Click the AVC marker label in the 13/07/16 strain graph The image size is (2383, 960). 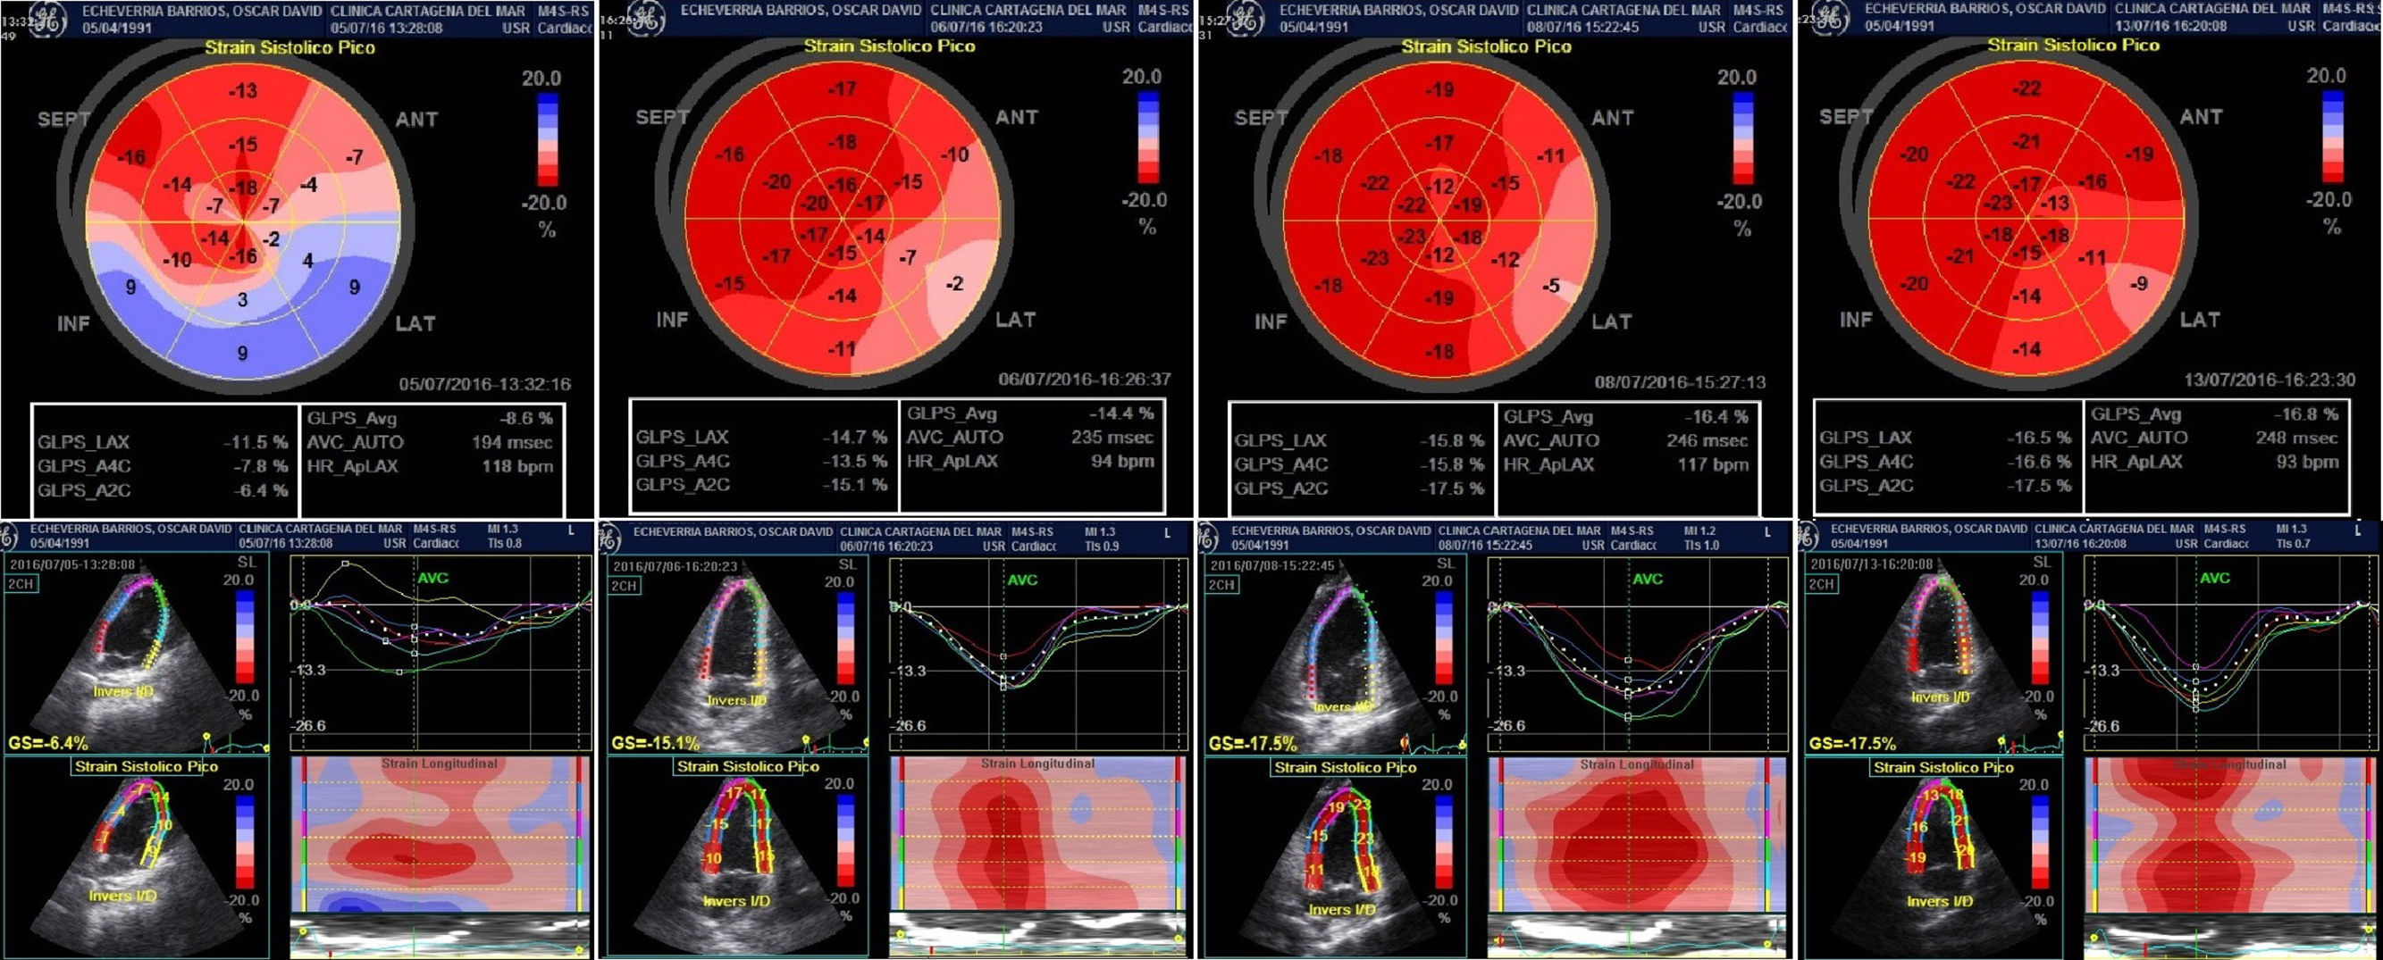pyautogui.click(x=2214, y=578)
